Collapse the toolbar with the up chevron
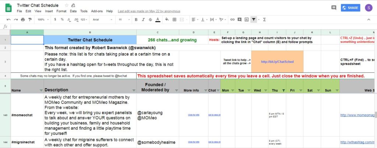 click(369, 19)
